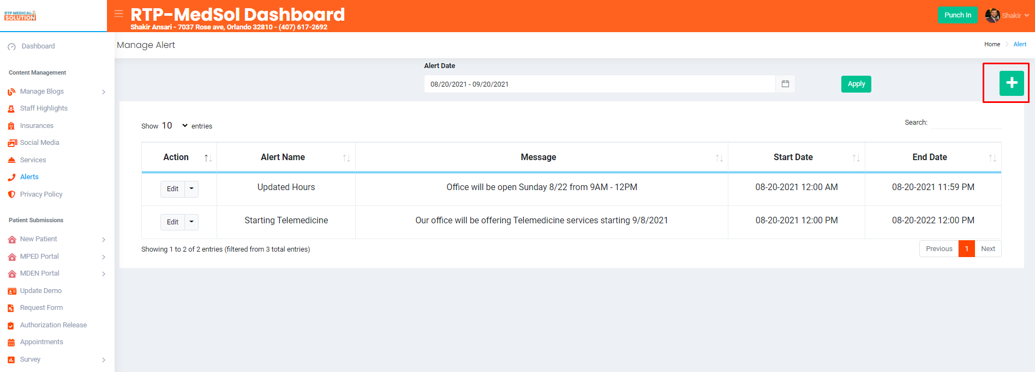Expand the MPED Portal submenu arrow

pyautogui.click(x=104, y=257)
